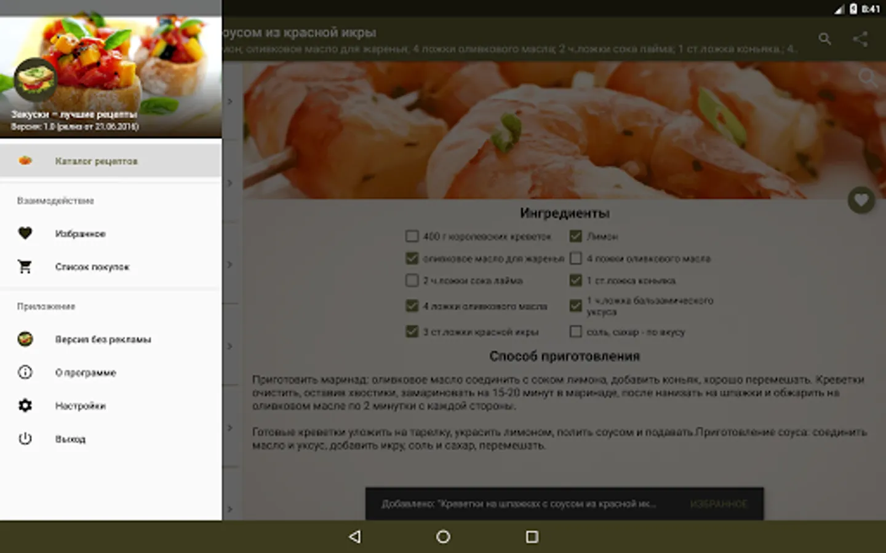Tap the app version text line
886x553 pixels.
coord(74,127)
